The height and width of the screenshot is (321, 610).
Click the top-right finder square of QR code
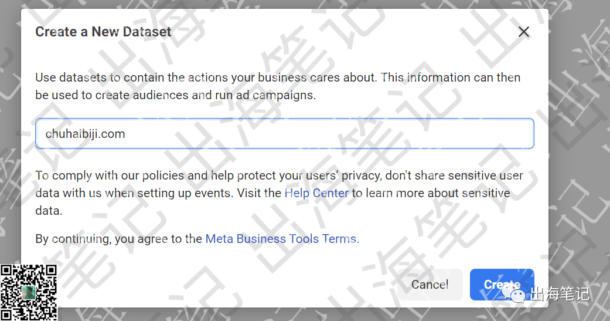pos(50,271)
